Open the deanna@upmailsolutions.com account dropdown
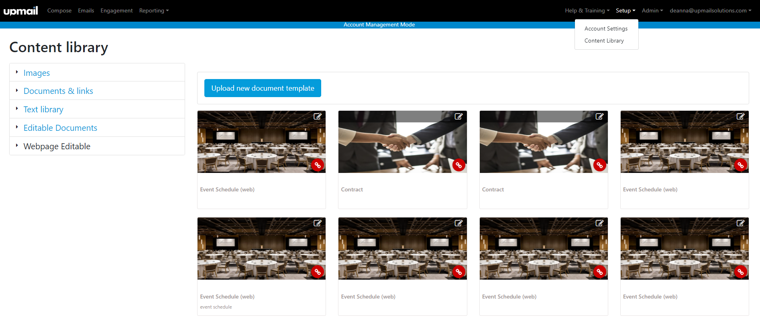 tap(710, 10)
